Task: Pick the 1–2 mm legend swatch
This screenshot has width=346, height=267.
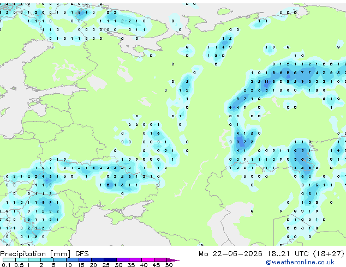Action: [x=34, y=260]
